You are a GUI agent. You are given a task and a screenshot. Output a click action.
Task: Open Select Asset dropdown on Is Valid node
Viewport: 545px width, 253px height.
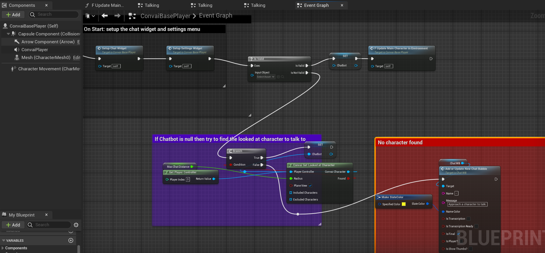point(266,77)
